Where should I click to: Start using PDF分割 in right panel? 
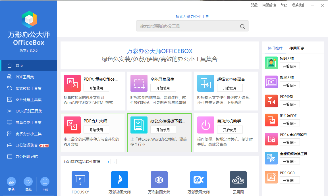tap(290, 104)
